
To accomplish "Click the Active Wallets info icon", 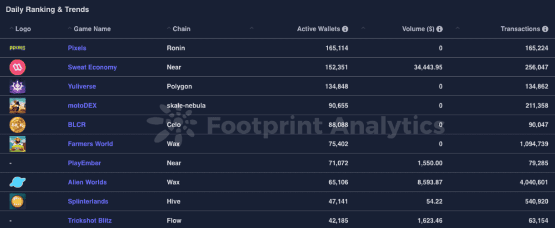I will tap(345, 29).
